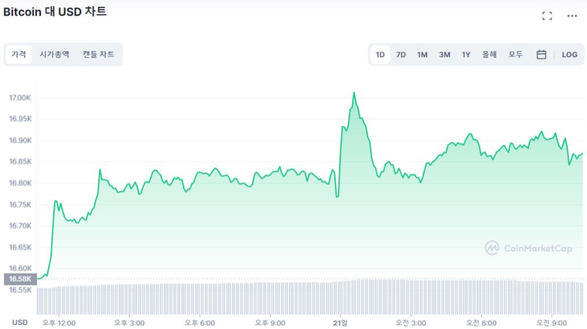
Task: Click the USD currency label
Action: pos(20,322)
